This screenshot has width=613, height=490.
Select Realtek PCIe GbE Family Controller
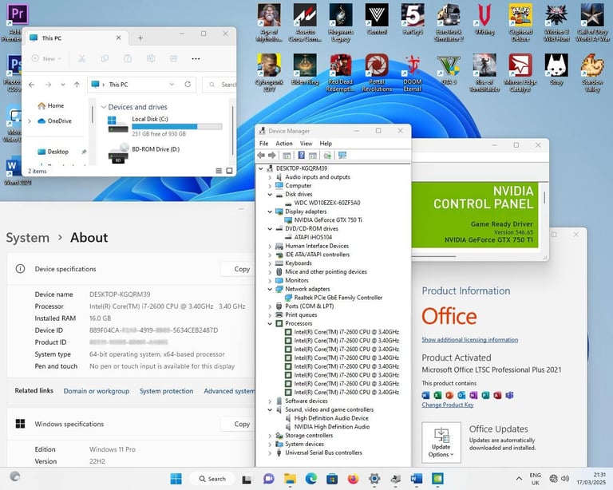[338, 298]
